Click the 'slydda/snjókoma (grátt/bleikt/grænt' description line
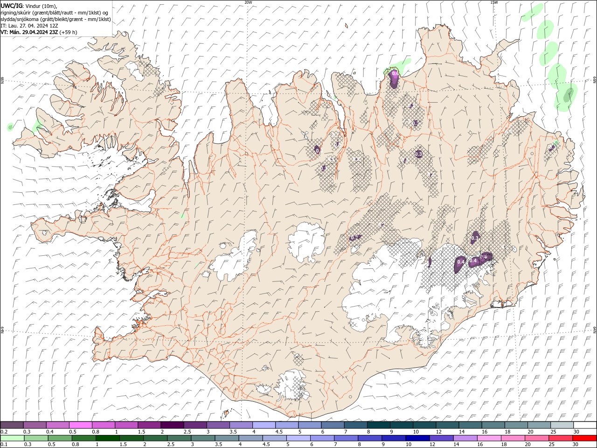597x448 pixels. click(42, 19)
